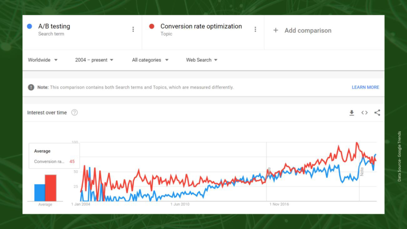The width and height of the screenshot is (407, 229).
Task: Download the interest over time data
Action: tap(352, 113)
